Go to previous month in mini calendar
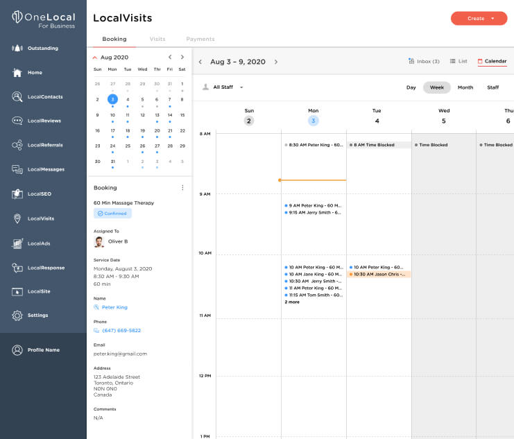Viewport: 514px width, 439px height. tap(170, 57)
